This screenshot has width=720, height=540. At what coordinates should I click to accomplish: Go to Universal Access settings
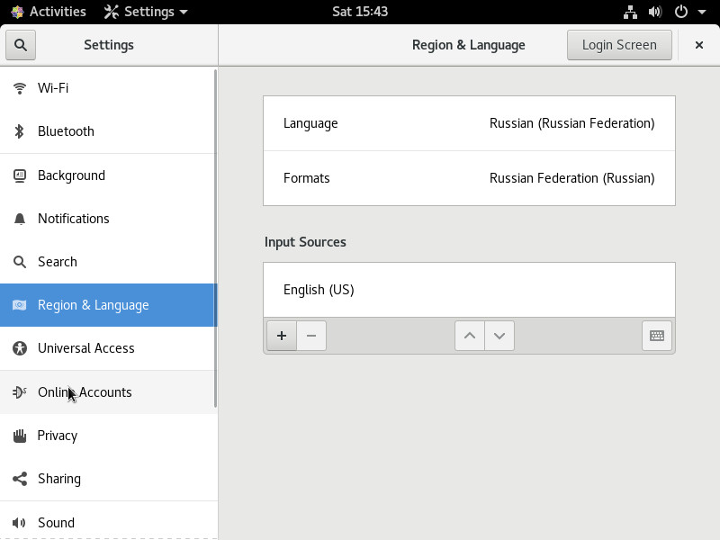click(108, 348)
